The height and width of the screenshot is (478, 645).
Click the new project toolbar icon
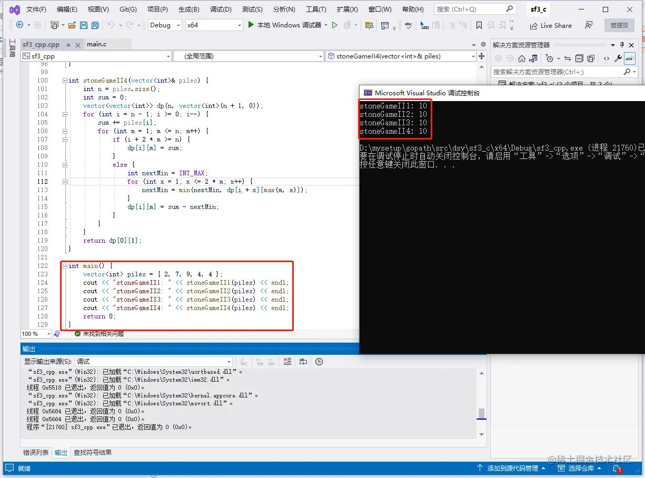[54, 25]
